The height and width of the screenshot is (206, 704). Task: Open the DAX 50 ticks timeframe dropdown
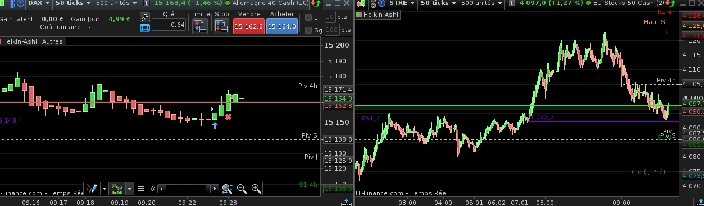tap(72, 3)
